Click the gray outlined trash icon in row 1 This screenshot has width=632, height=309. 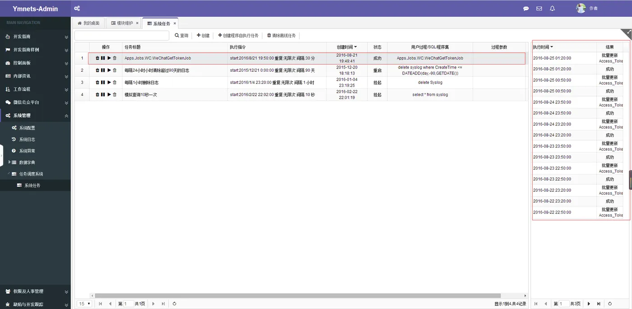115,58
